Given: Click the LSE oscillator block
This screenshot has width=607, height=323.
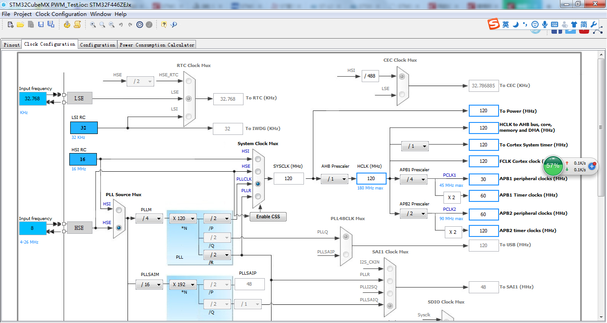Looking at the screenshot, I should click(79, 98).
